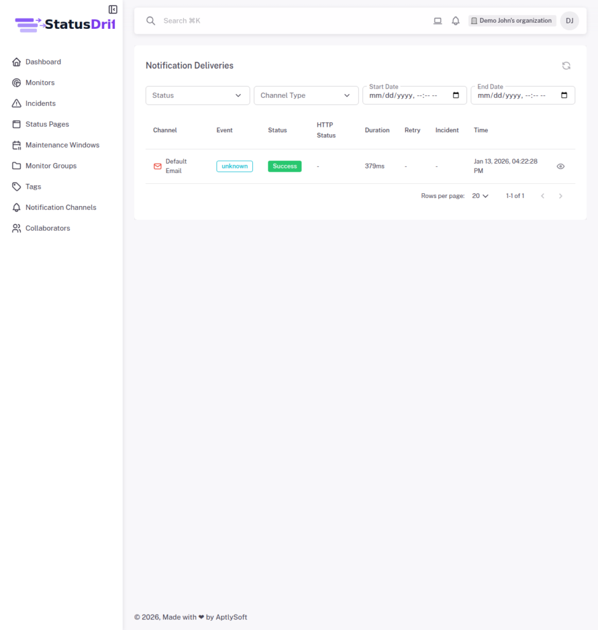The height and width of the screenshot is (630, 598).
Task: Select the Collaborators section
Action: pyautogui.click(x=49, y=228)
